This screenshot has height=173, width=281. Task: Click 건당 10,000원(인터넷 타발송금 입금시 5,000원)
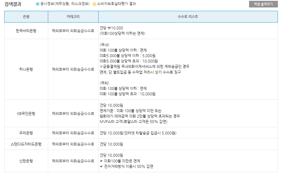tap(138, 133)
